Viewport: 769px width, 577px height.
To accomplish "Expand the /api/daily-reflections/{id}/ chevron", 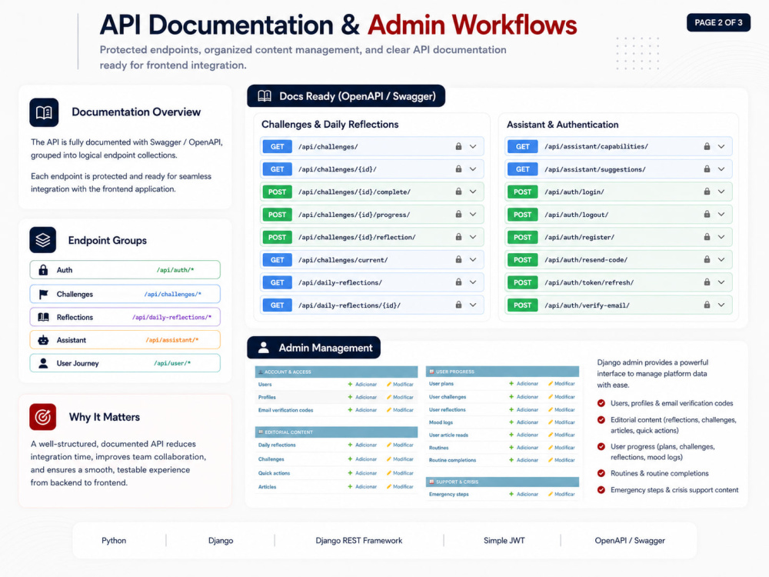I will click(x=473, y=305).
